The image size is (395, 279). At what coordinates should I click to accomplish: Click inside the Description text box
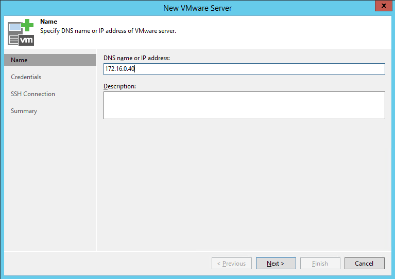point(244,105)
